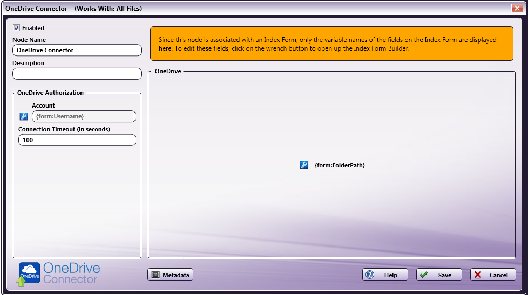The image size is (528, 295).
Task: Click the empty Description field
Action: pos(77,74)
